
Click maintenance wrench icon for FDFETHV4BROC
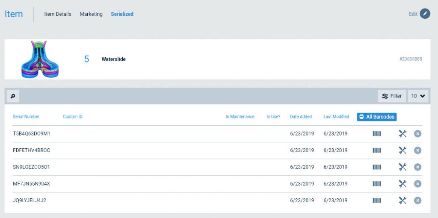(402, 150)
